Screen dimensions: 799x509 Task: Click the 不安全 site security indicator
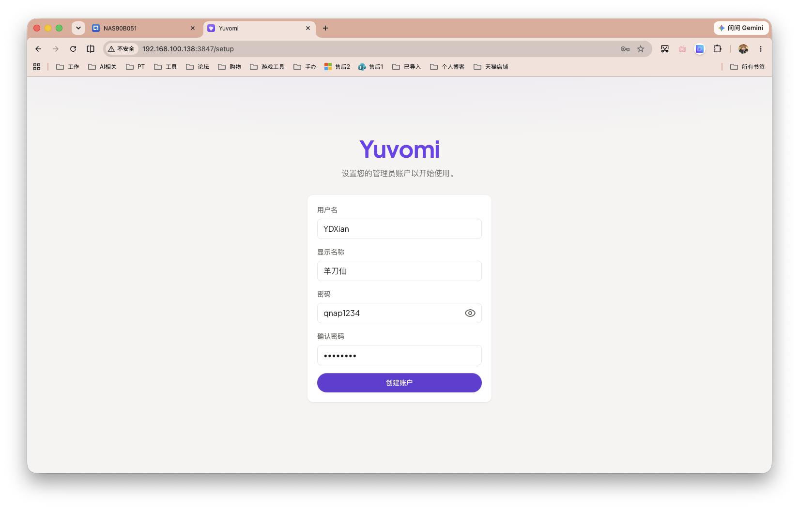point(122,49)
